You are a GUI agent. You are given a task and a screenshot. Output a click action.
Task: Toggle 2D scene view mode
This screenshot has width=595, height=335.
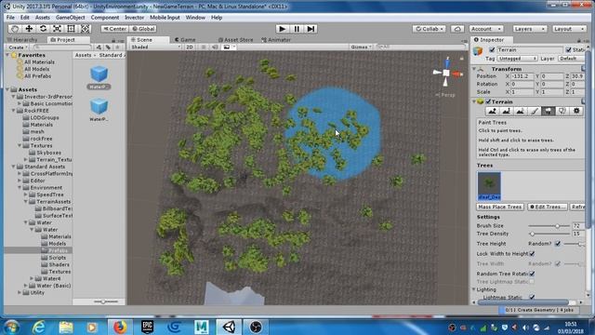click(190, 47)
